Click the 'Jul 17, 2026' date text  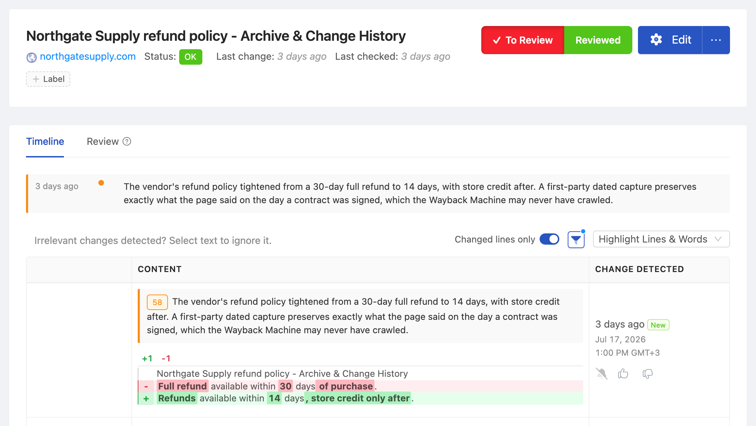tap(620, 340)
